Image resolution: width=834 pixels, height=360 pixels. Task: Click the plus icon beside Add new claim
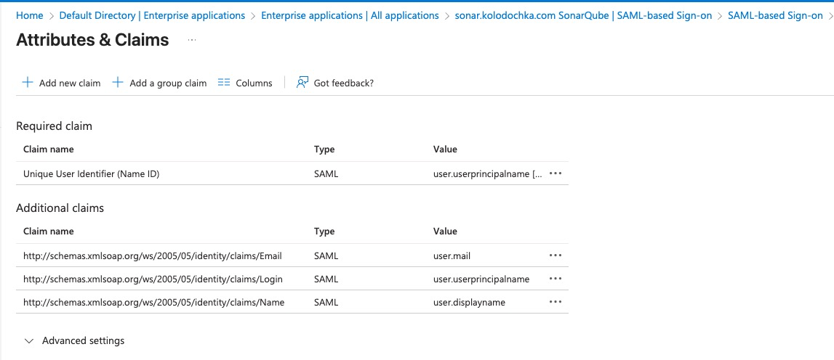(x=27, y=82)
